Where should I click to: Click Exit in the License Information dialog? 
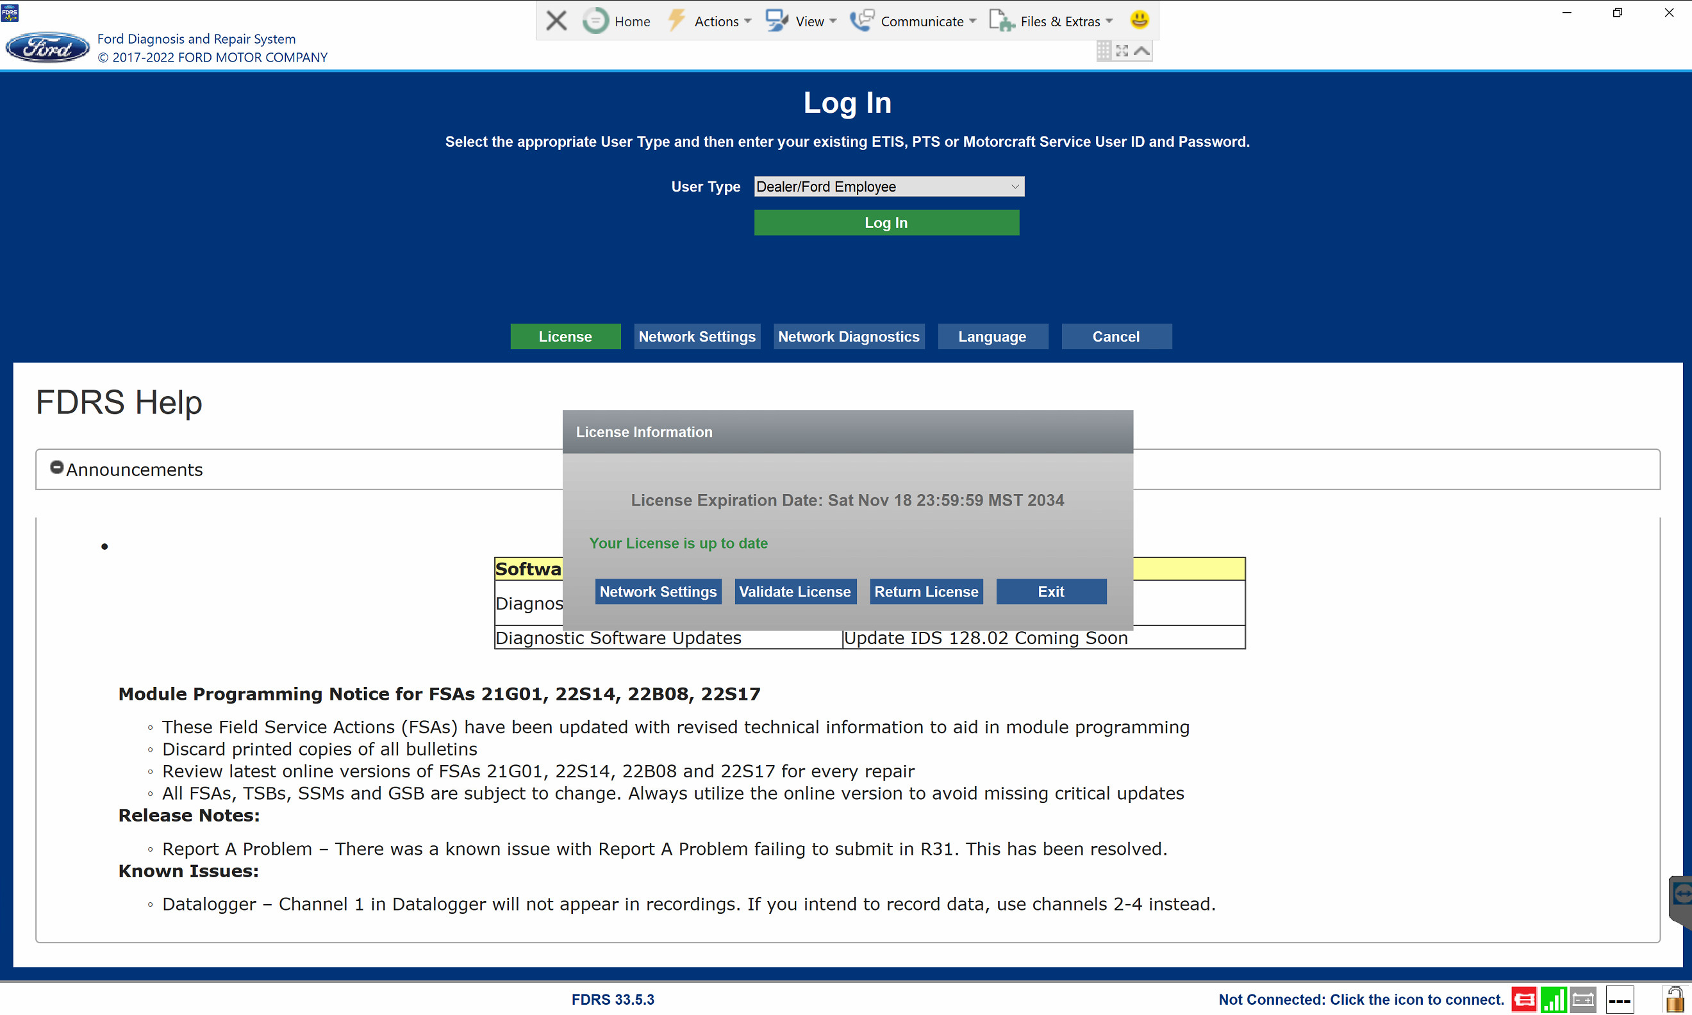coord(1051,591)
